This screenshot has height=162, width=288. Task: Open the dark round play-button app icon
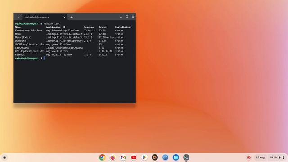point(155,157)
